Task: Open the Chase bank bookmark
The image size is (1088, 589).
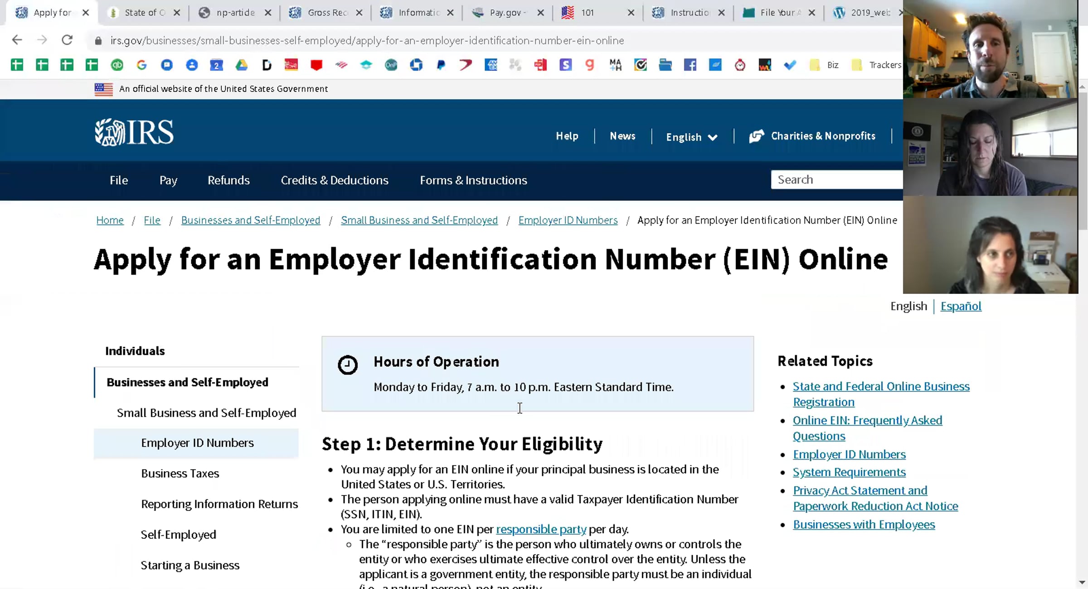Action: [416, 65]
